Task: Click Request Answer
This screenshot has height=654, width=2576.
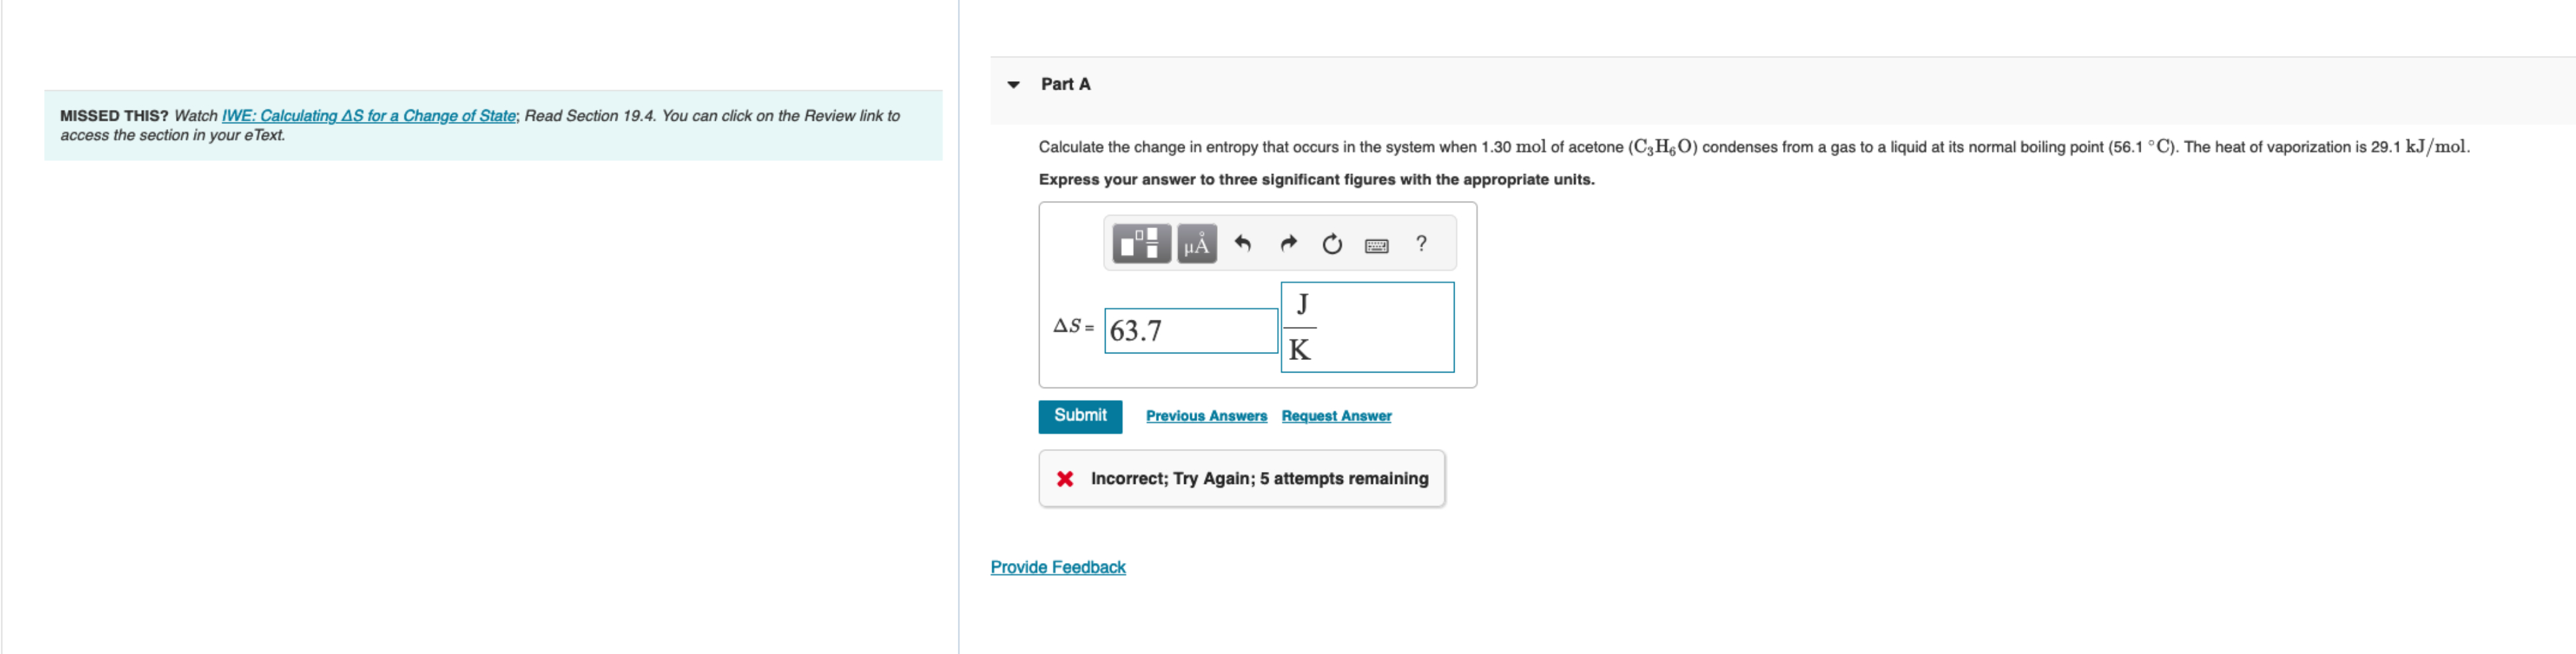Action: tap(1336, 416)
